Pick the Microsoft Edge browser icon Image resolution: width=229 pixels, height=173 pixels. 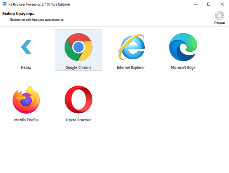[183, 47]
